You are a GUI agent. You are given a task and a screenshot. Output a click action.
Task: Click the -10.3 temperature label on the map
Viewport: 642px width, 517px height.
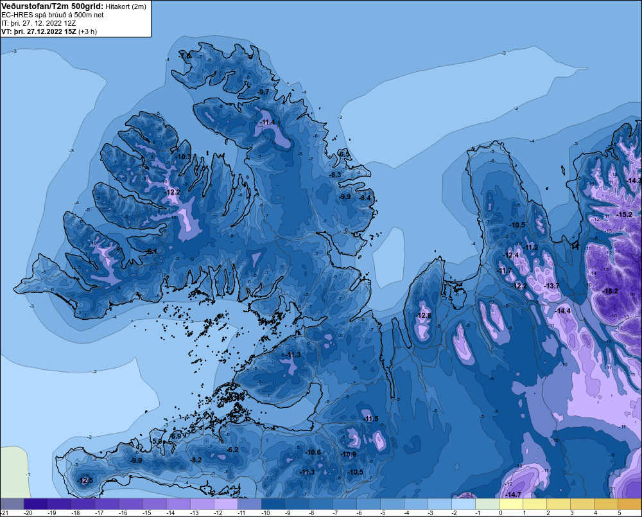click(183, 157)
